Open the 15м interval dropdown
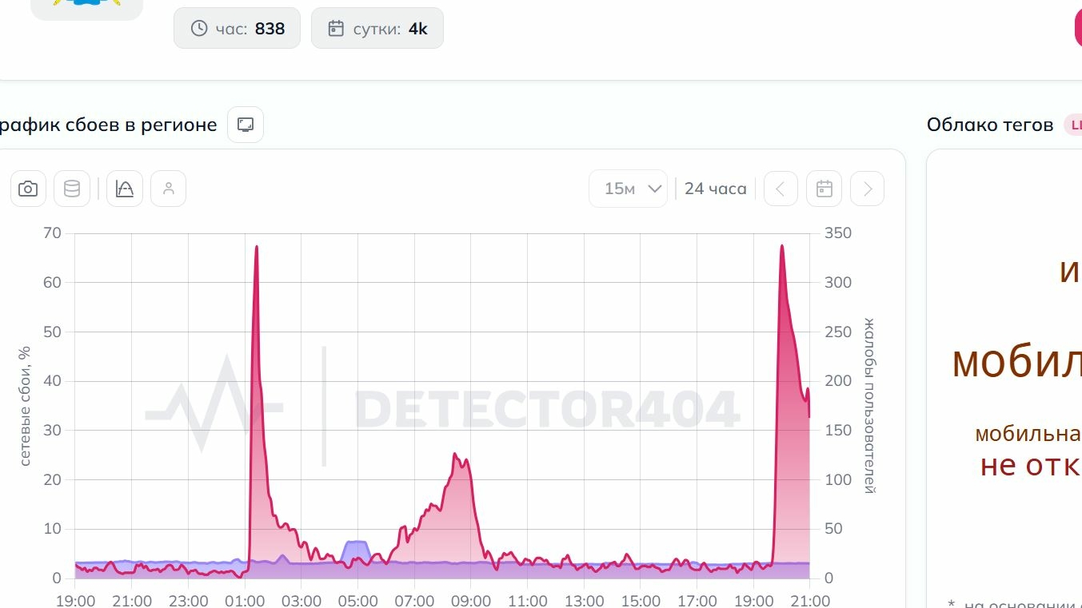Viewport: 1082px width, 608px height. pyautogui.click(x=629, y=189)
